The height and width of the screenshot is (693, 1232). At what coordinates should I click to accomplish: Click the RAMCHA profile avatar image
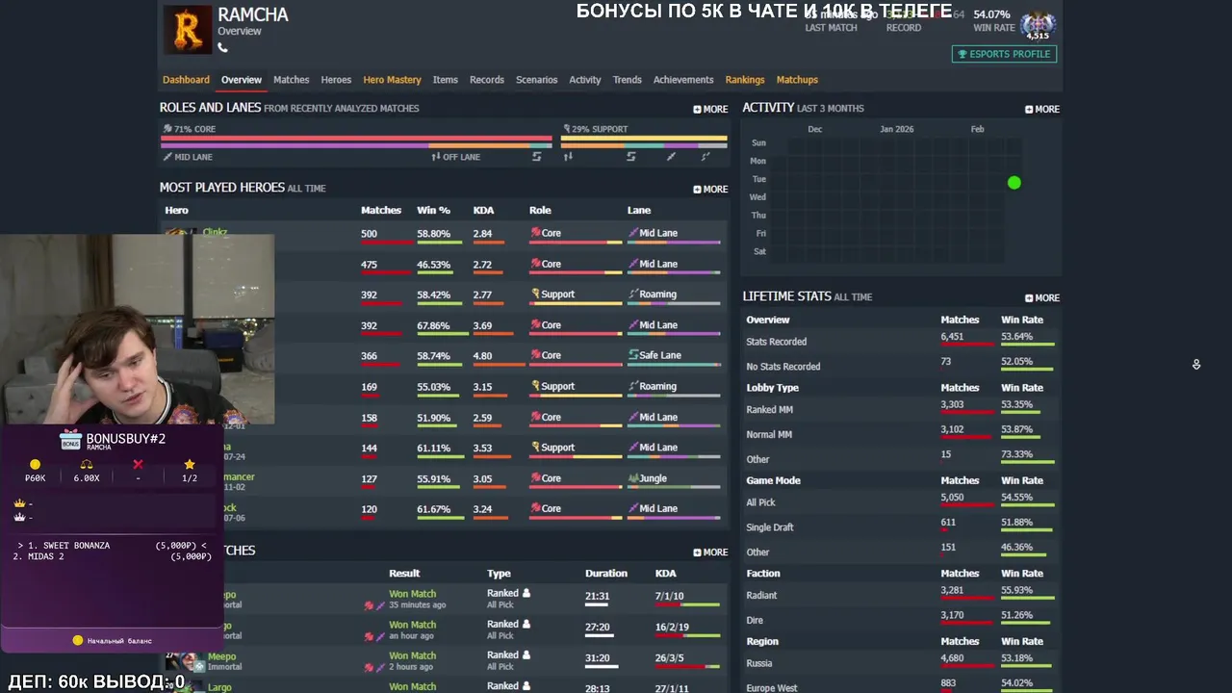pos(188,30)
